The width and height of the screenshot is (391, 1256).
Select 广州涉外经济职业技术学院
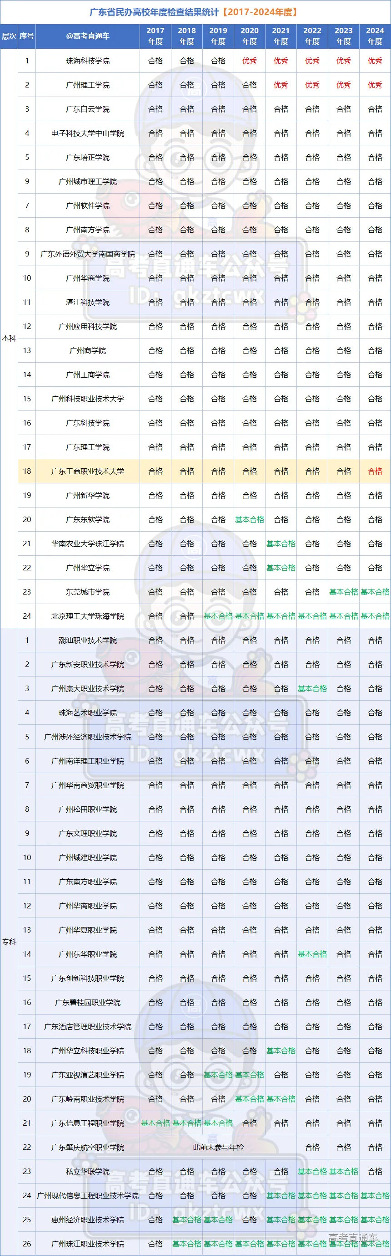tap(88, 737)
